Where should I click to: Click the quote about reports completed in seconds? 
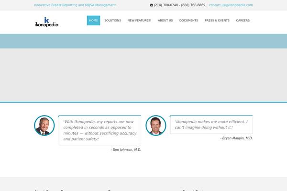100,130
